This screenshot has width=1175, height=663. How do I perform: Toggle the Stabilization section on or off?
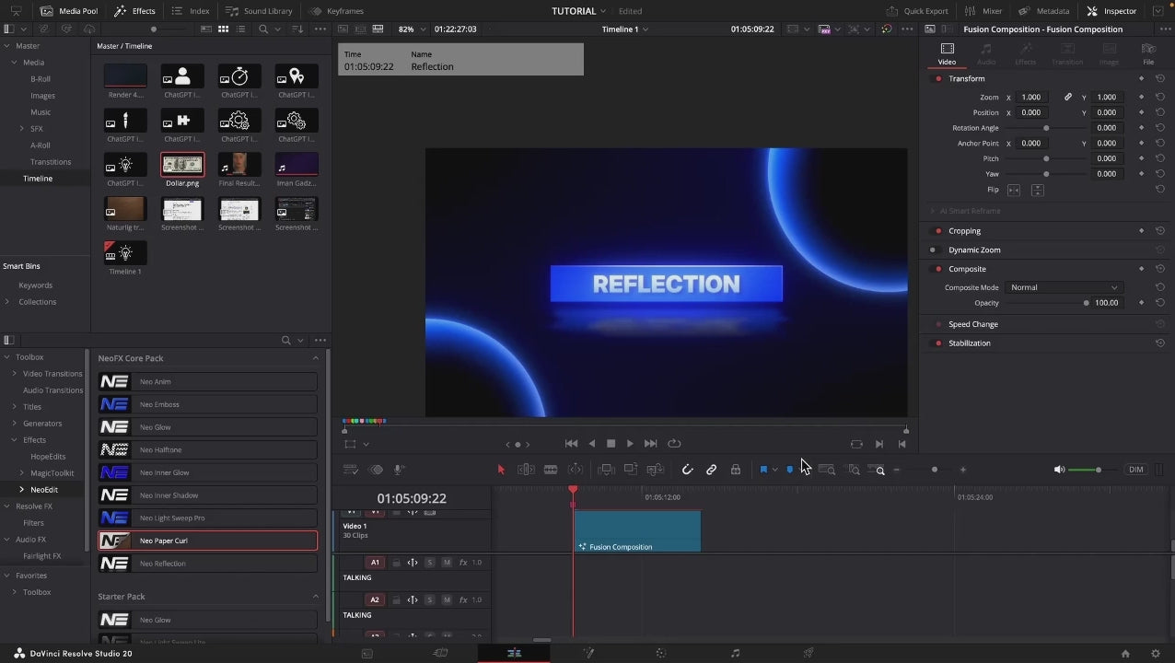pos(938,343)
